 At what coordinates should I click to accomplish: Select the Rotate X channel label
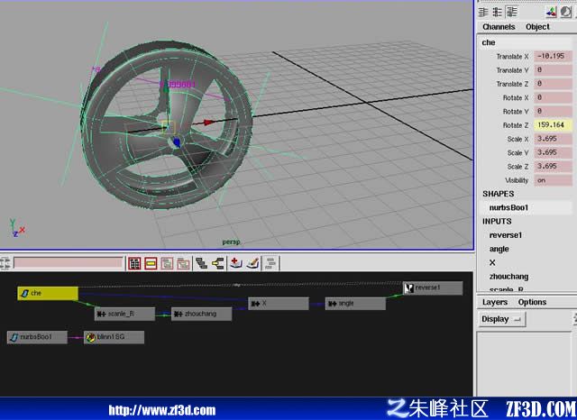click(x=516, y=97)
